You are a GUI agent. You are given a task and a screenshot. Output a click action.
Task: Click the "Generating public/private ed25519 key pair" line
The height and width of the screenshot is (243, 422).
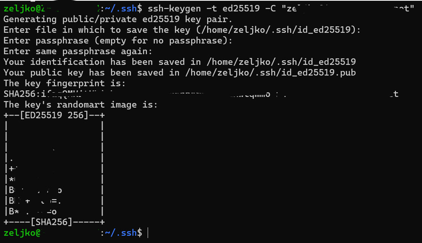point(118,19)
